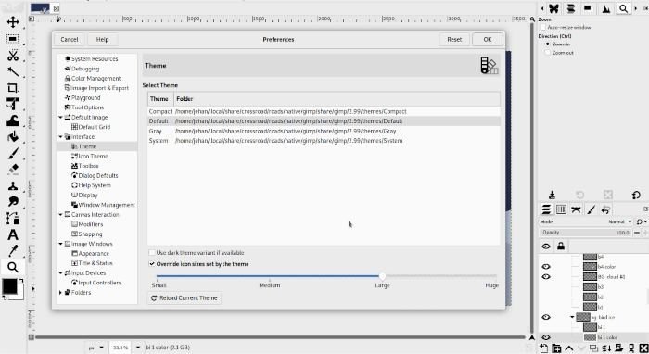This screenshot has height=354, width=649.
Task: Select the Zoom out radio button
Action: pos(548,53)
